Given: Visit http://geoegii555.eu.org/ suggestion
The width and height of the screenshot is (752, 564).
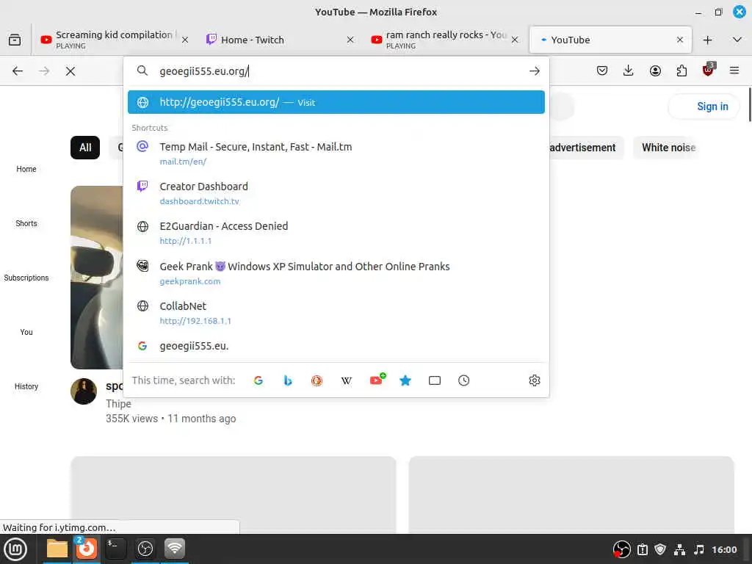Looking at the screenshot, I should tap(336, 102).
